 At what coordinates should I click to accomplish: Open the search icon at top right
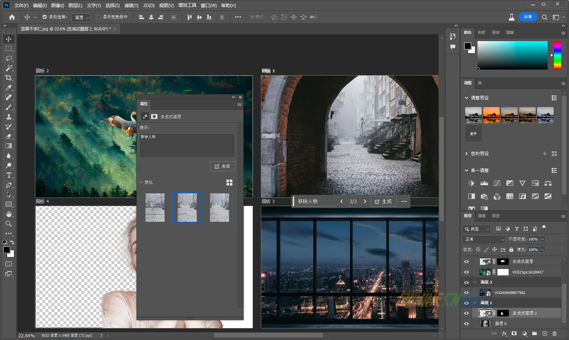coord(545,17)
